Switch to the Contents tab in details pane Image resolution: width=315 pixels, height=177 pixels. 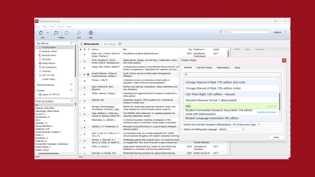click(x=259, y=49)
